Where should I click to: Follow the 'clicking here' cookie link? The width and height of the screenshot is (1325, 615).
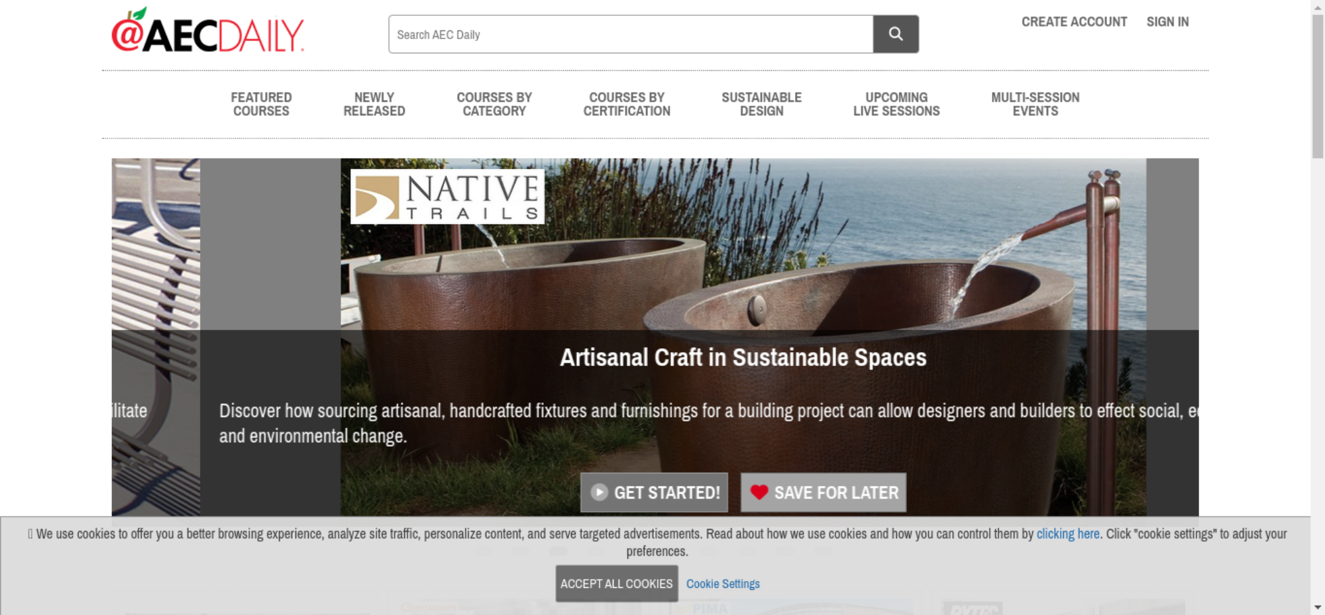pos(1068,534)
